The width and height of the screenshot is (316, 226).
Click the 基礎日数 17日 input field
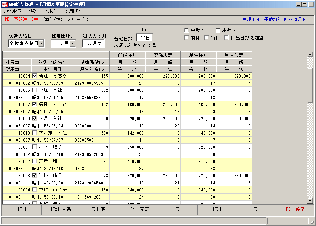click(144, 38)
